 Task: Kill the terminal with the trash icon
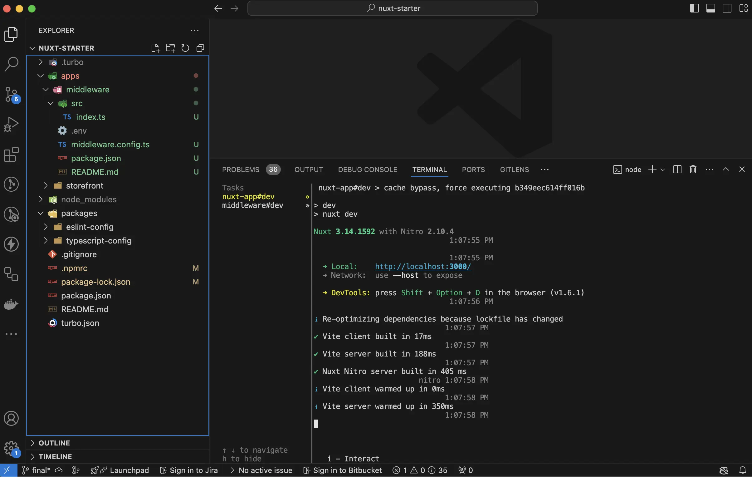click(693, 169)
